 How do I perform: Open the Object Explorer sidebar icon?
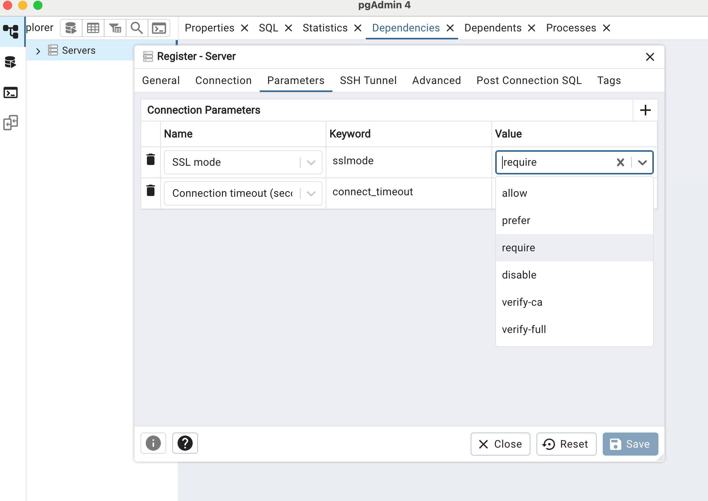[11, 31]
